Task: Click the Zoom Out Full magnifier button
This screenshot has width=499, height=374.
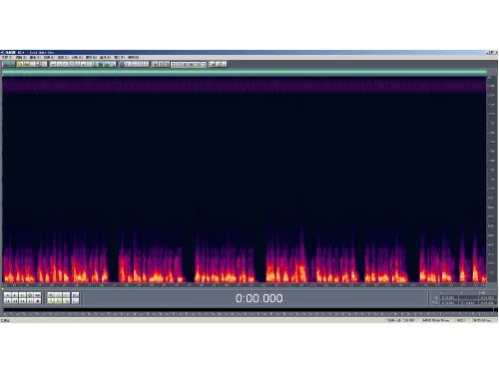Action: click(66, 295)
